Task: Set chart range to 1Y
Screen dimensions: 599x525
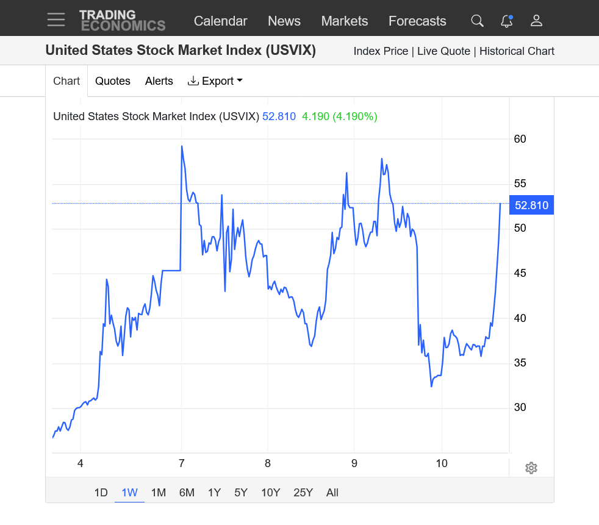Action: point(214,493)
